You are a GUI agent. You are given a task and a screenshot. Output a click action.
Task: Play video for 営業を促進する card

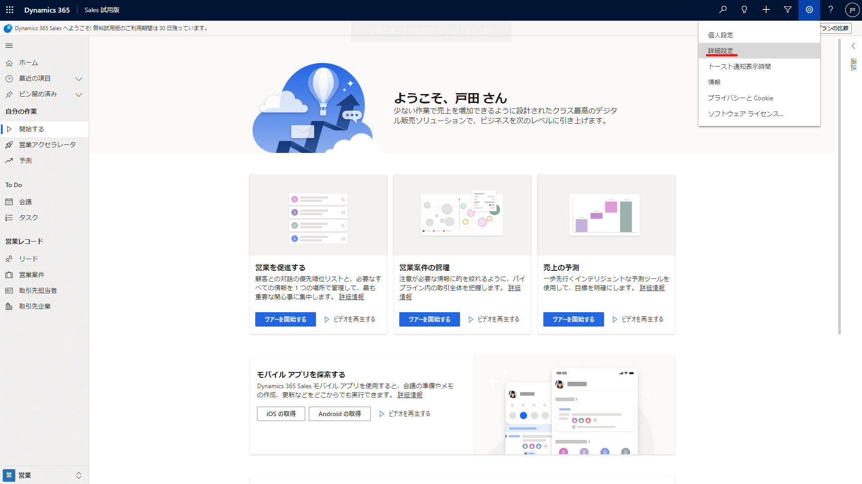[350, 319]
